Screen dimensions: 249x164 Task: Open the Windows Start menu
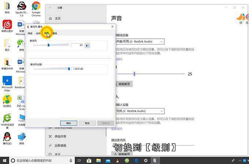[x=4, y=160]
